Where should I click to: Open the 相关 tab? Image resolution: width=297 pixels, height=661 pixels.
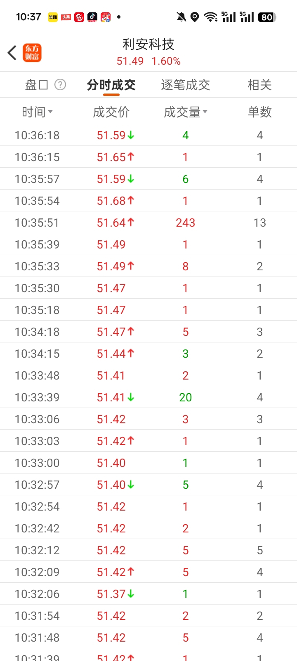pos(259,85)
